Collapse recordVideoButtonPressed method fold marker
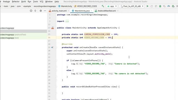Viewport: 178px width, 100px height. [x=56, y=87]
